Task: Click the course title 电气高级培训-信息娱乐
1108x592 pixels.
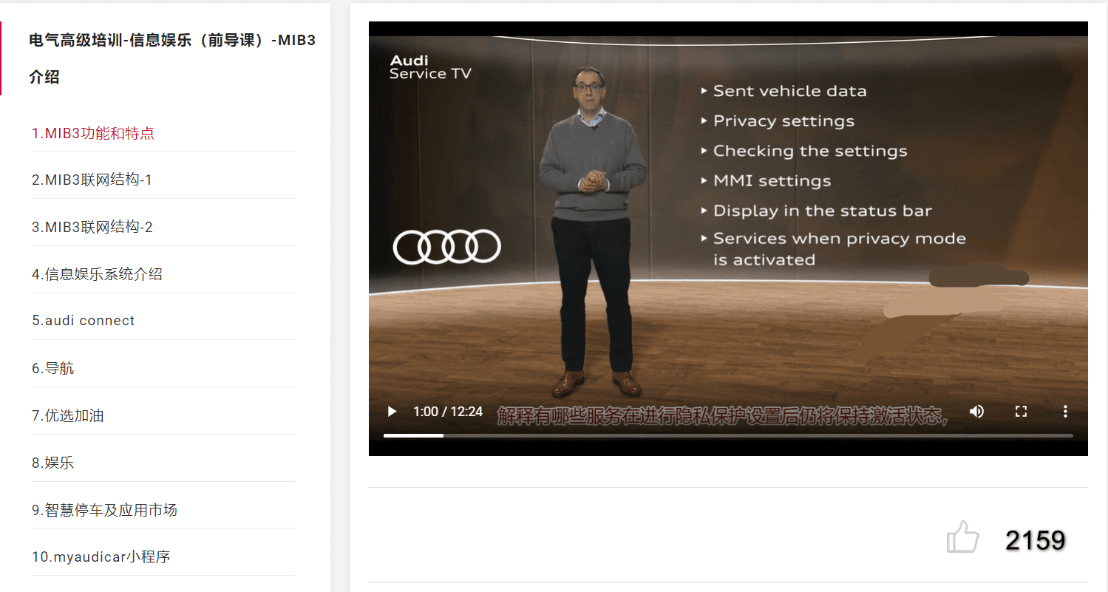Action: pos(172,41)
